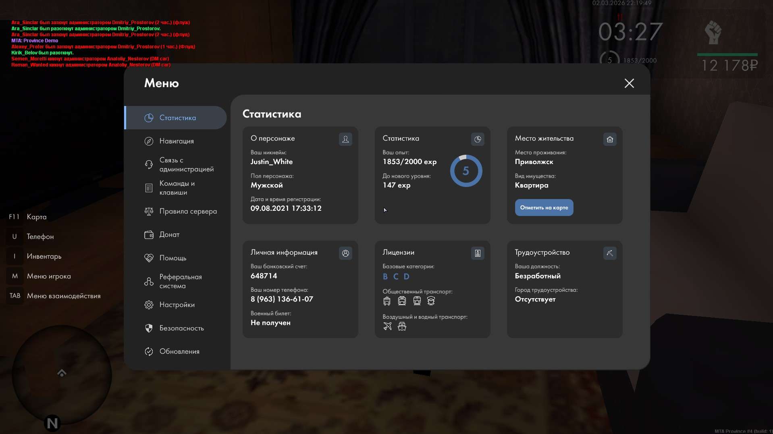773x434 pixels.
Task: Click the hammer icon in Трудоустройство card
Action: [x=610, y=253]
